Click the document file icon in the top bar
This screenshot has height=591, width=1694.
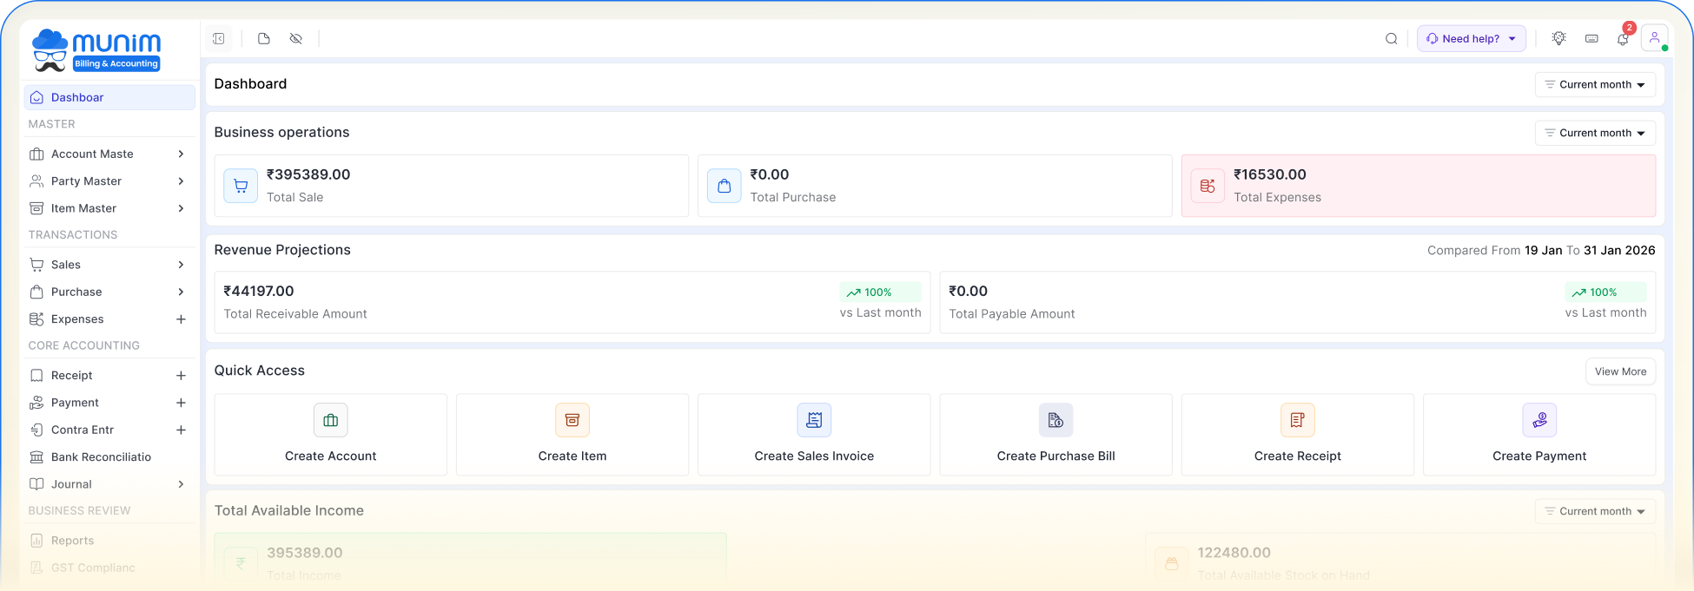(x=264, y=39)
